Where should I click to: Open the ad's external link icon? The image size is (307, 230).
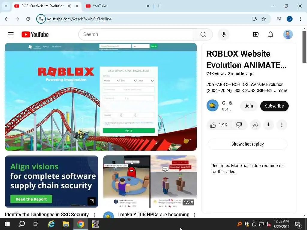click(91, 201)
